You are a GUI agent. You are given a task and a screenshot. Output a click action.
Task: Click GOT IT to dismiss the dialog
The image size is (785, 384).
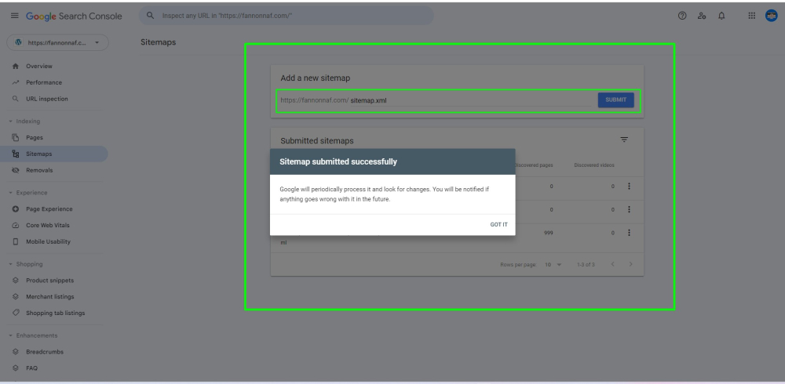click(x=498, y=224)
